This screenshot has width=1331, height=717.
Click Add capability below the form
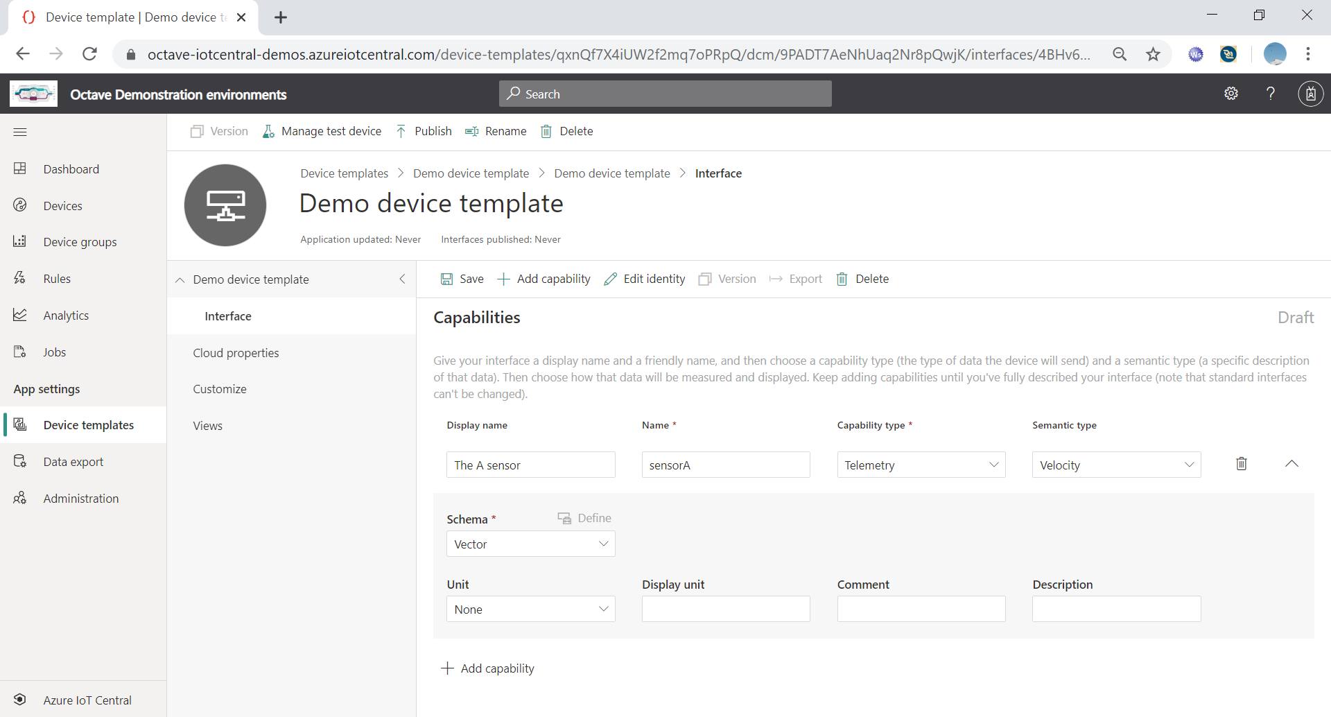pos(488,668)
